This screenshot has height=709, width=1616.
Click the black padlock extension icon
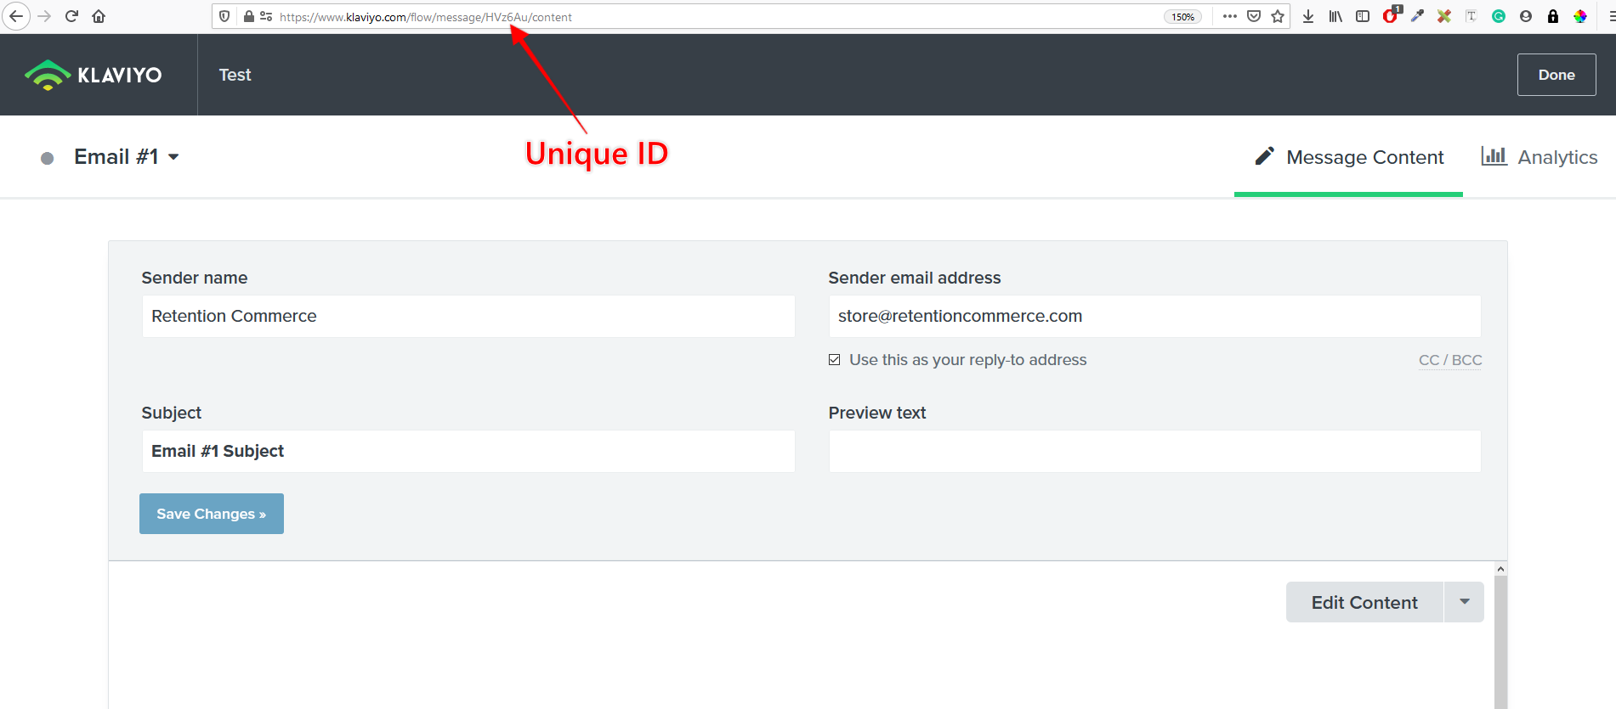click(x=1553, y=16)
